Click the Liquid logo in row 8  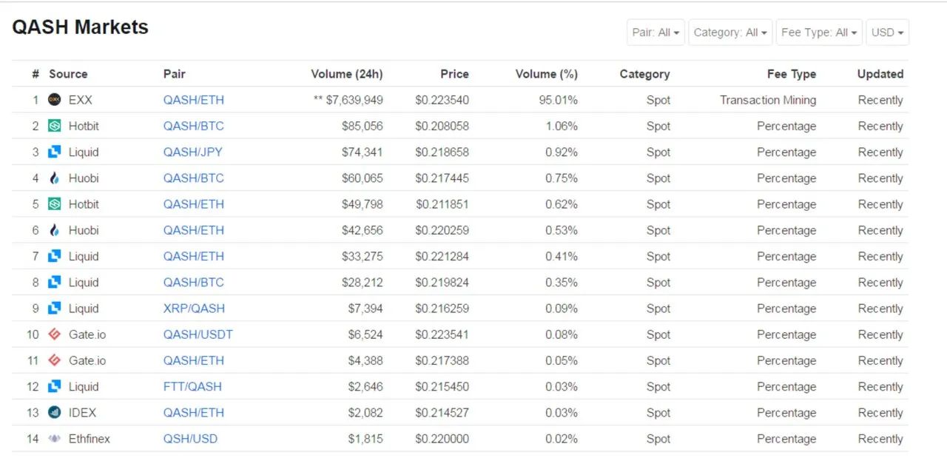tap(54, 282)
